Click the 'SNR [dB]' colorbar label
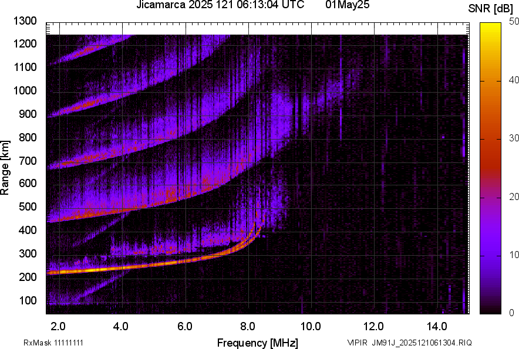Image resolution: width=519 pixels, height=349 pixels. click(x=491, y=9)
